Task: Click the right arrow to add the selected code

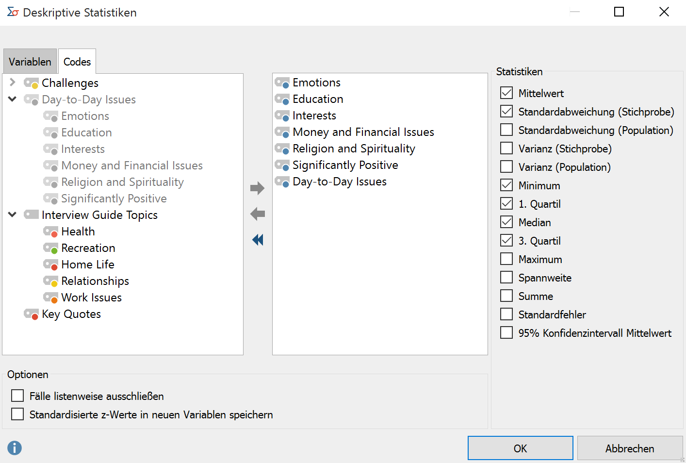Action: [x=257, y=188]
